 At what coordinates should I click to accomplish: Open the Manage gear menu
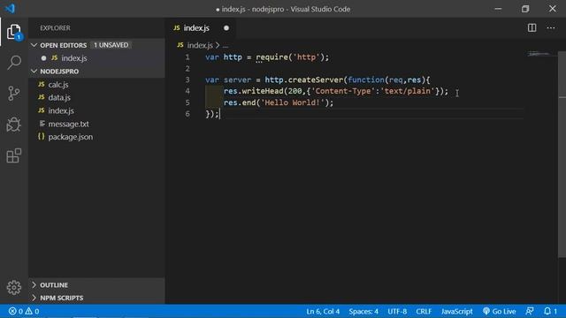(x=14, y=287)
